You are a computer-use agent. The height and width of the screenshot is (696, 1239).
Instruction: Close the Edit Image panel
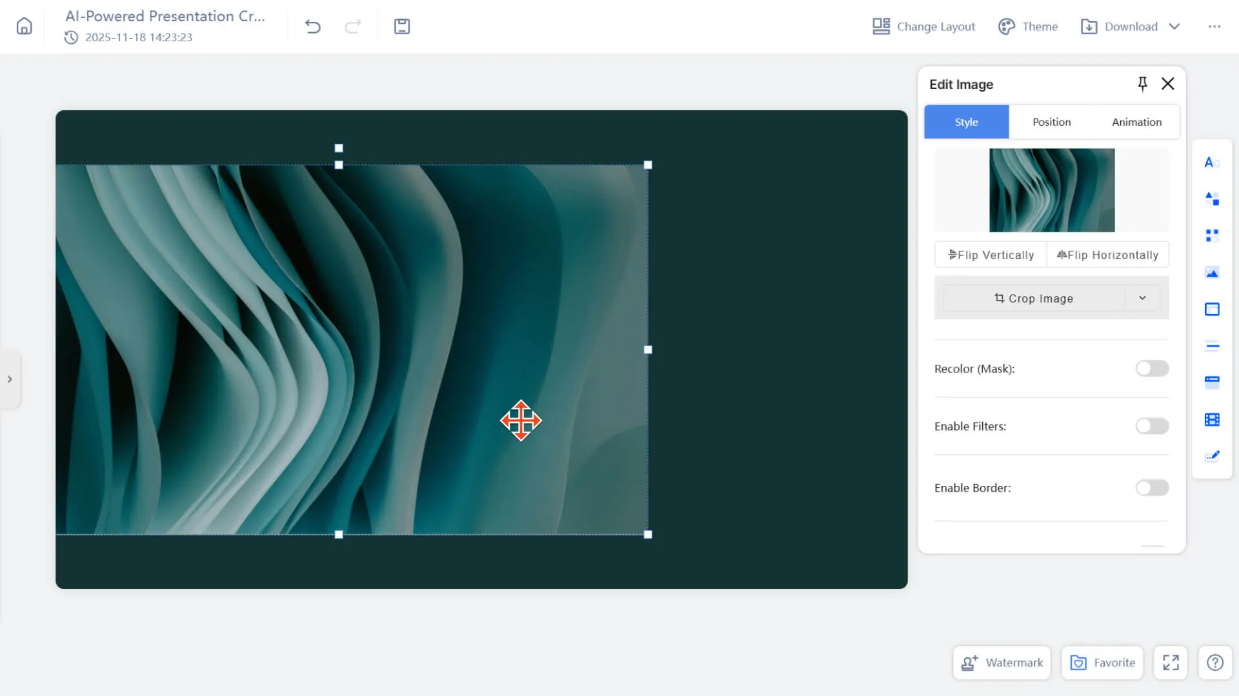1167,84
